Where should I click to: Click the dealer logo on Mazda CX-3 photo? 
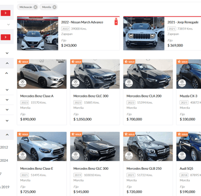pyautogui.click(x=182, y=83)
